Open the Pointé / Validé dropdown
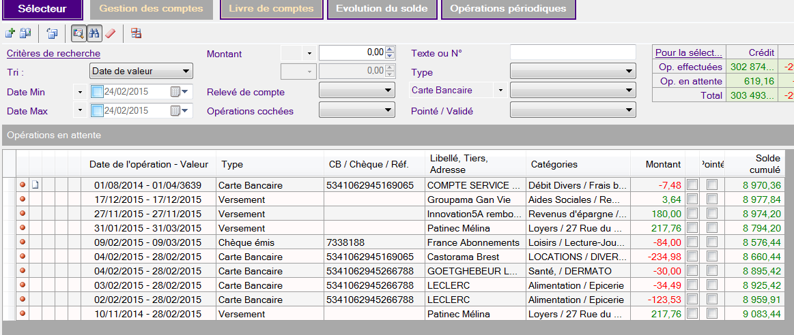The image size is (794, 335). click(x=572, y=110)
